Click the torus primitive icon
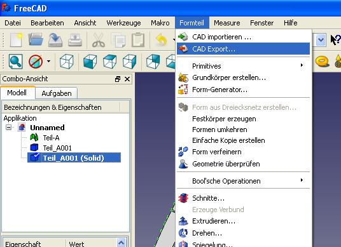The height and width of the screenshot is (247, 341). pos(322,62)
